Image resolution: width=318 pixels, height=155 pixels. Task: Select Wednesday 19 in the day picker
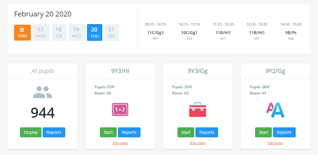click(x=77, y=32)
